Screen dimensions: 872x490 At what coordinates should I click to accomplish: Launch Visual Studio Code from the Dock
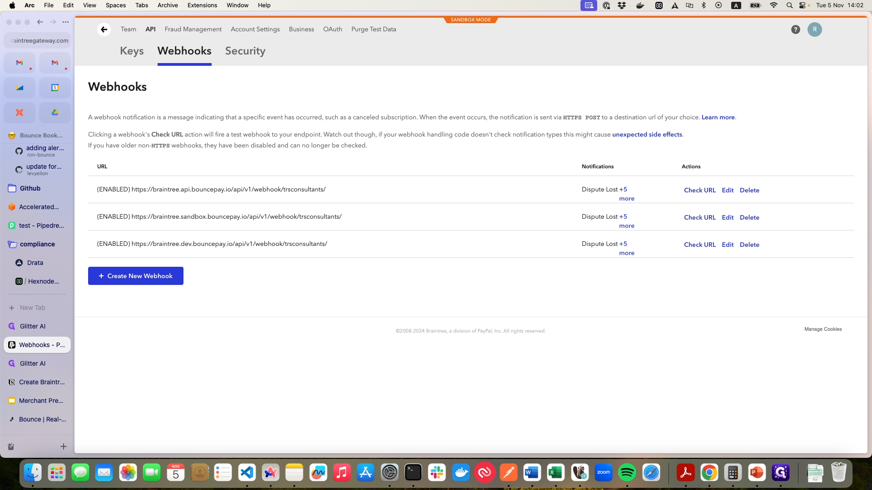[x=247, y=473]
